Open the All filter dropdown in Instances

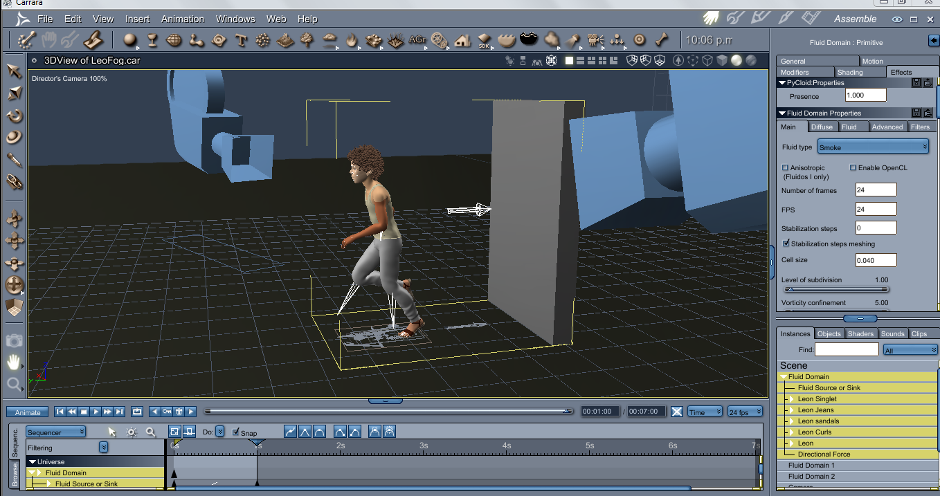910,350
